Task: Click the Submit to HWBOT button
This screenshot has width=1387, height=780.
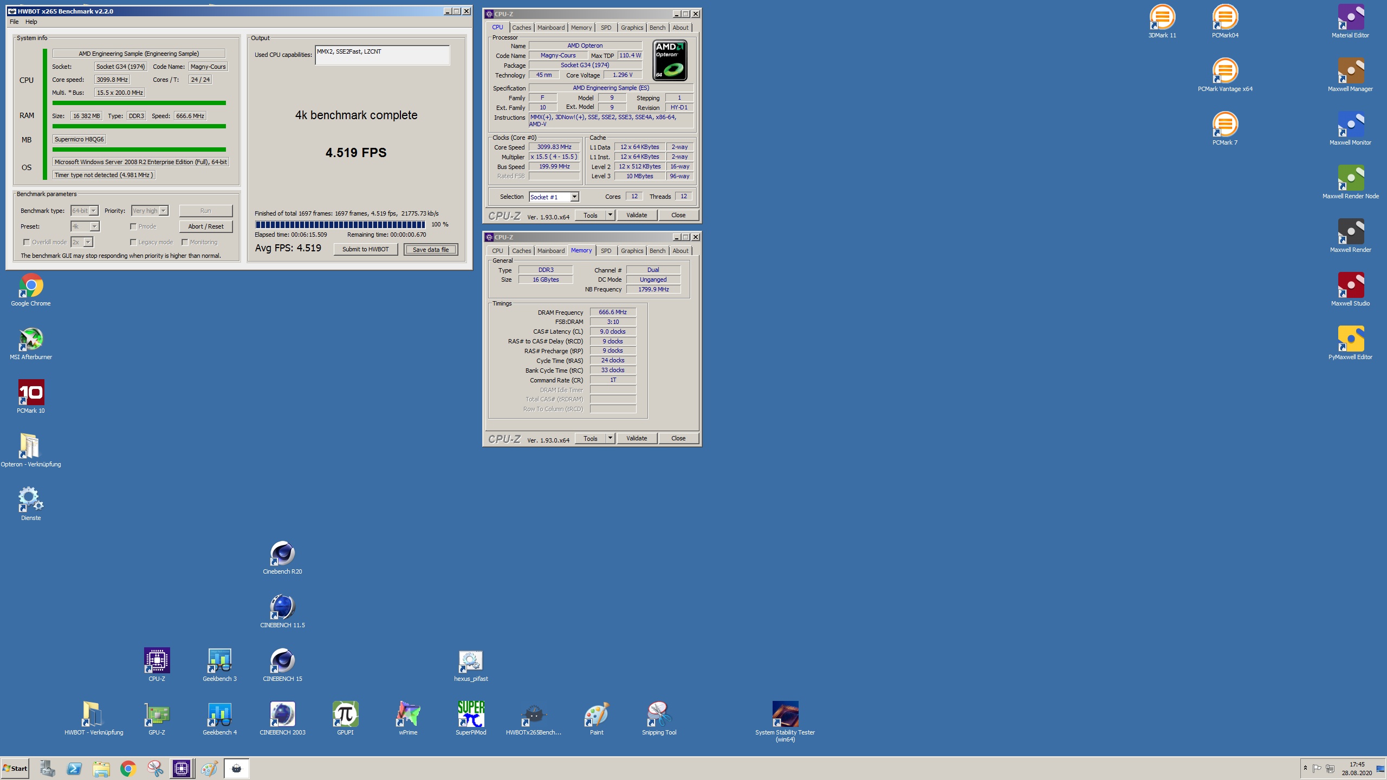Action: [x=365, y=249]
